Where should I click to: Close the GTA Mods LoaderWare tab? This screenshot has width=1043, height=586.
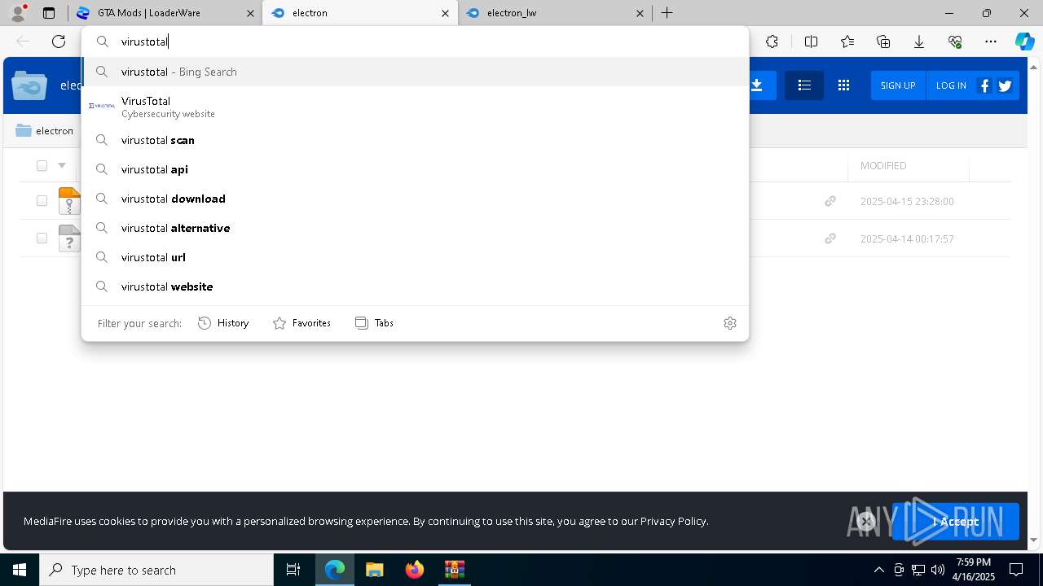250,13
